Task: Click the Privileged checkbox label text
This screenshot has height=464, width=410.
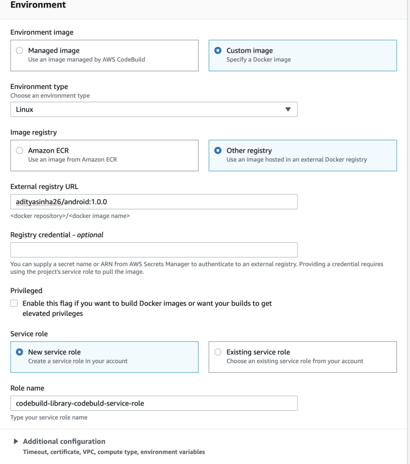Action: coord(147,308)
